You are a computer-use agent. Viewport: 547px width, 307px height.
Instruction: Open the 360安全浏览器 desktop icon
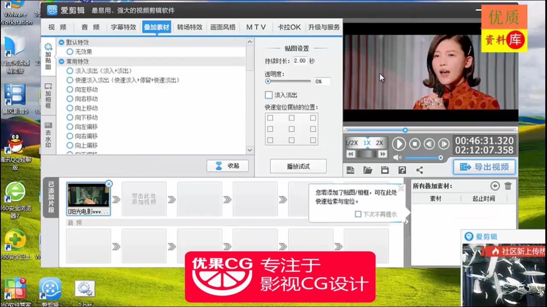coord(15,200)
